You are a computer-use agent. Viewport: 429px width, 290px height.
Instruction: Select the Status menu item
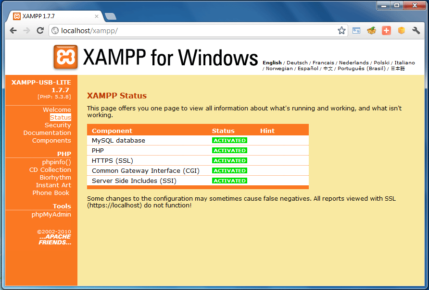pos(60,118)
